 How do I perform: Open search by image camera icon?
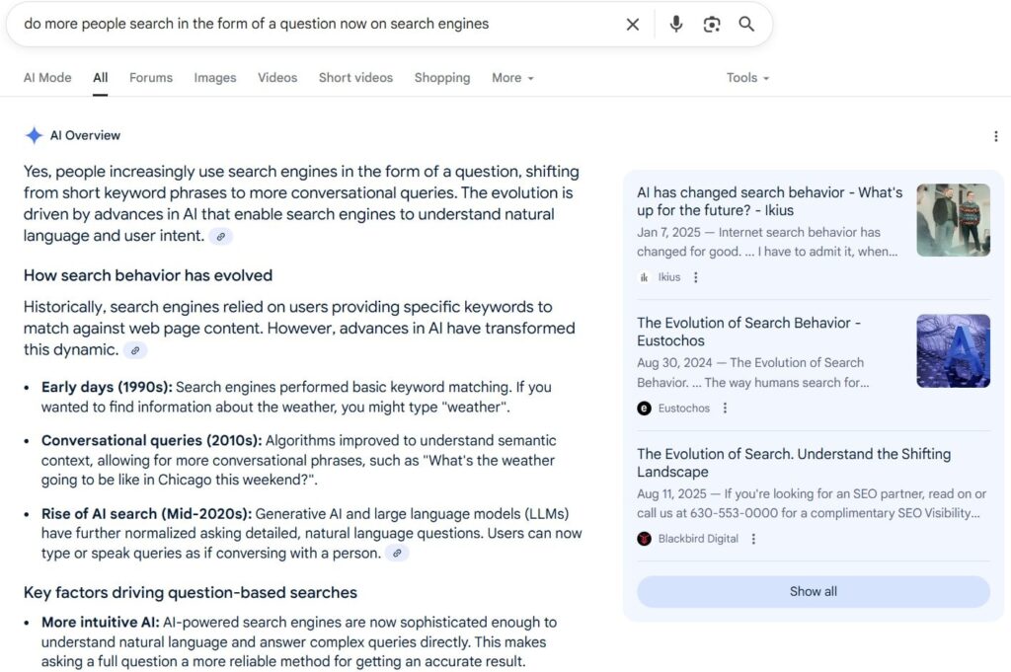(711, 25)
